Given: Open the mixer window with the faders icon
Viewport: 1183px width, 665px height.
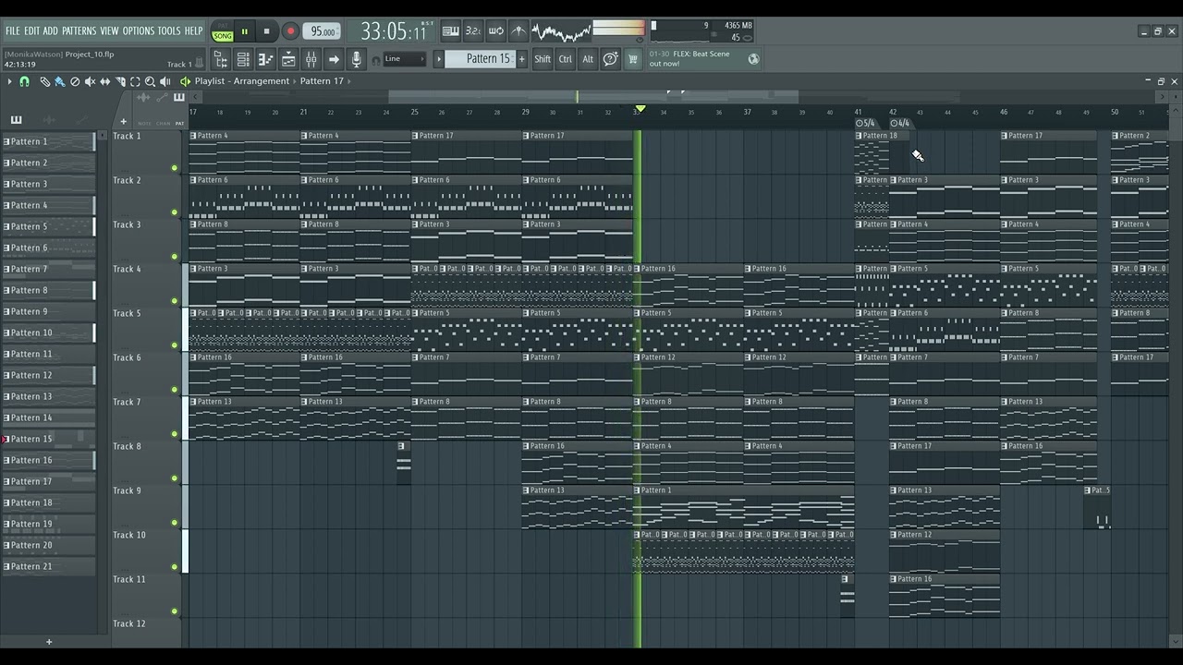Looking at the screenshot, I should [311, 59].
